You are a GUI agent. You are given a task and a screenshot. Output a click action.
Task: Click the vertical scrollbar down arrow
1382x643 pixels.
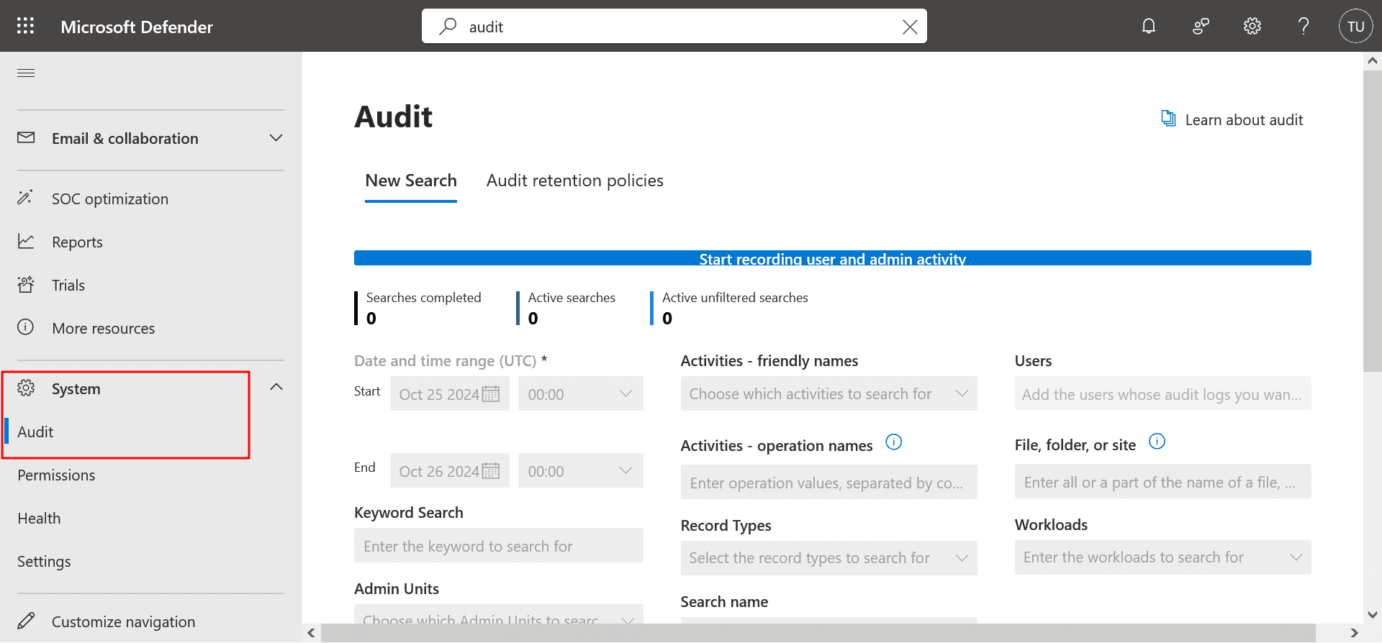pos(1373,615)
